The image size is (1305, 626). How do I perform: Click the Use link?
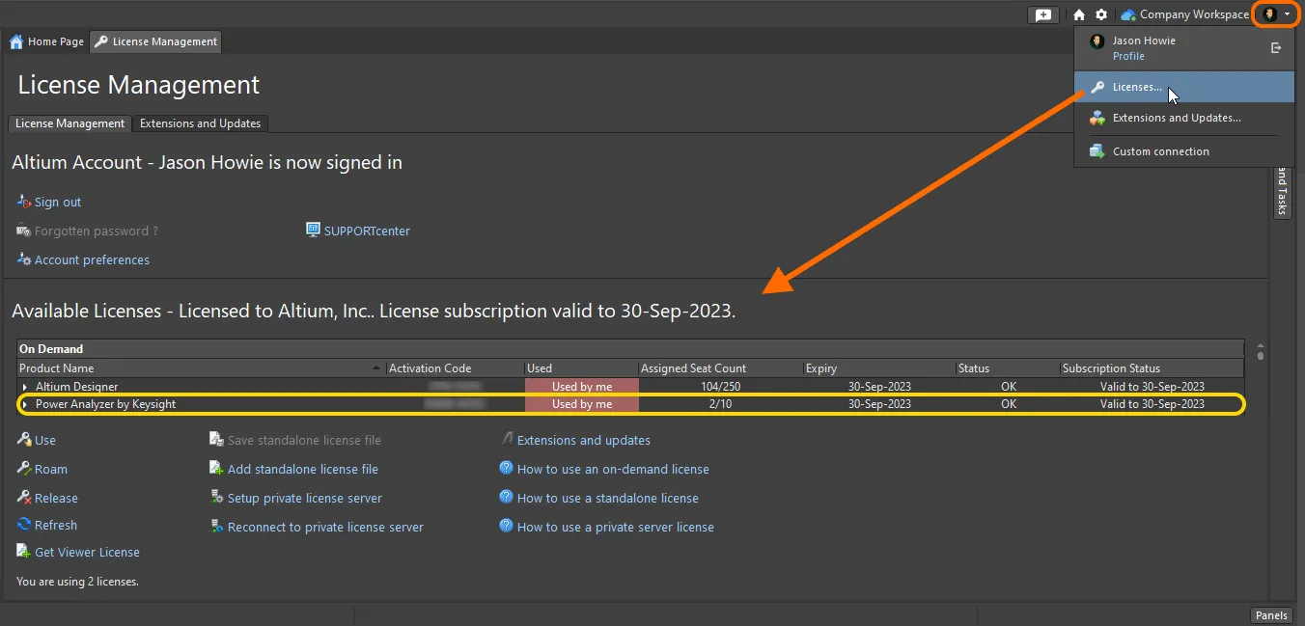click(x=45, y=441)
